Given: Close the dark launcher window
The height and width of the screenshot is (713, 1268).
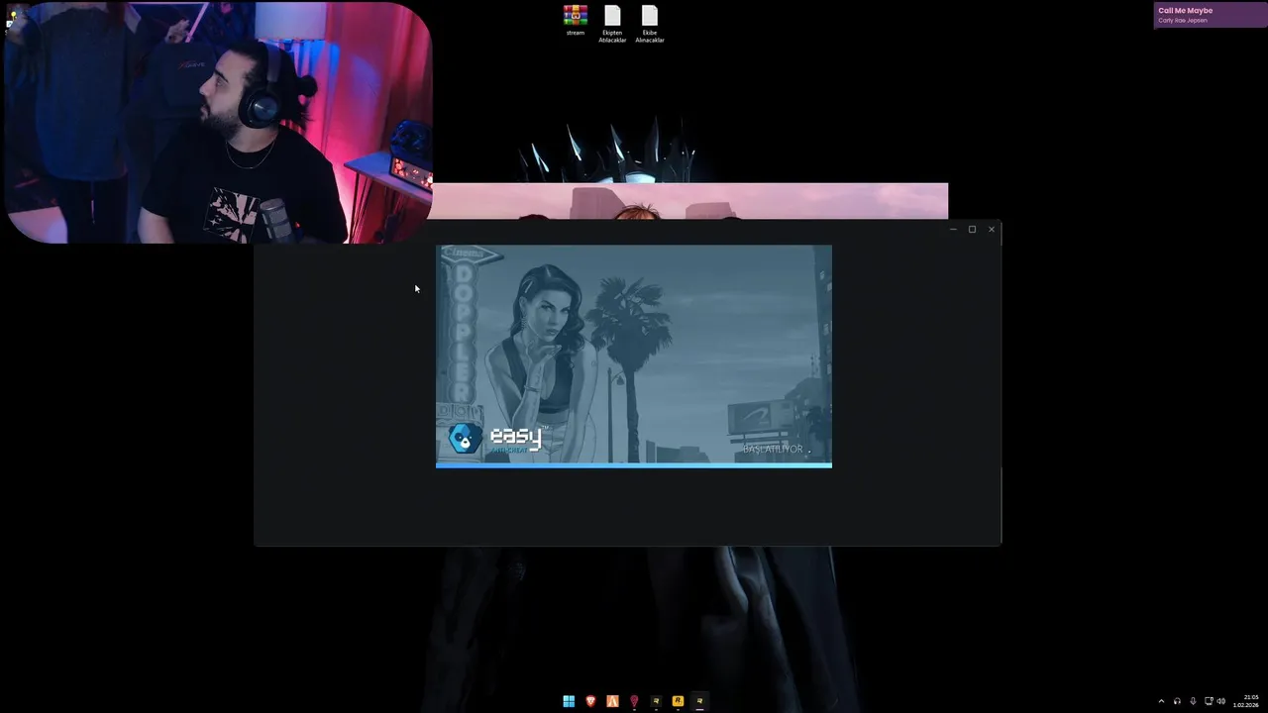Looking at the screenshot, I should tap(991, 230).
